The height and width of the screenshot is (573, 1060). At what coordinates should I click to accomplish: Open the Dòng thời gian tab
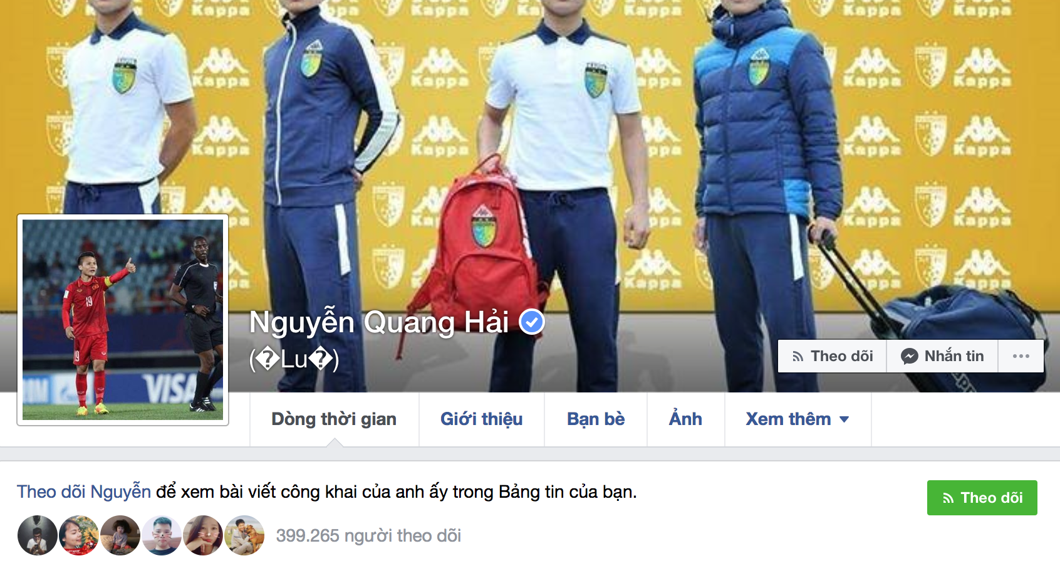click(334, 419)
